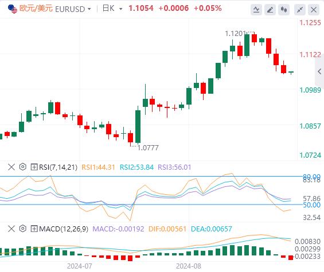Click the 1.1122 price axis label

click(x=310, y=55)
